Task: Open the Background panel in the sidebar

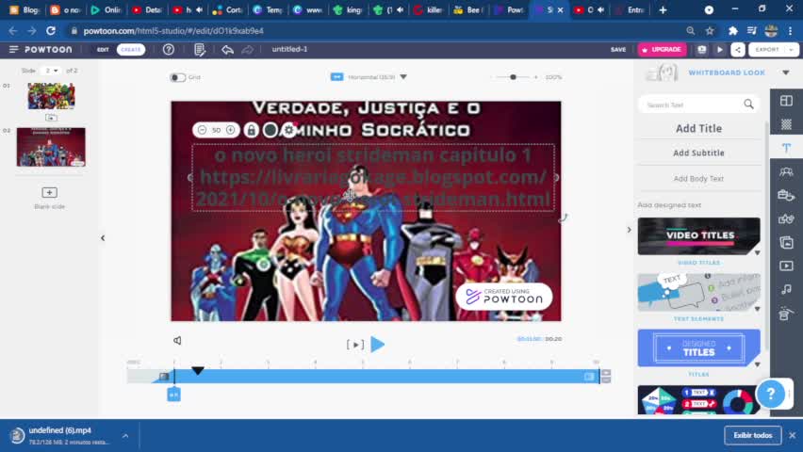Action: click(x=786, y=124)
